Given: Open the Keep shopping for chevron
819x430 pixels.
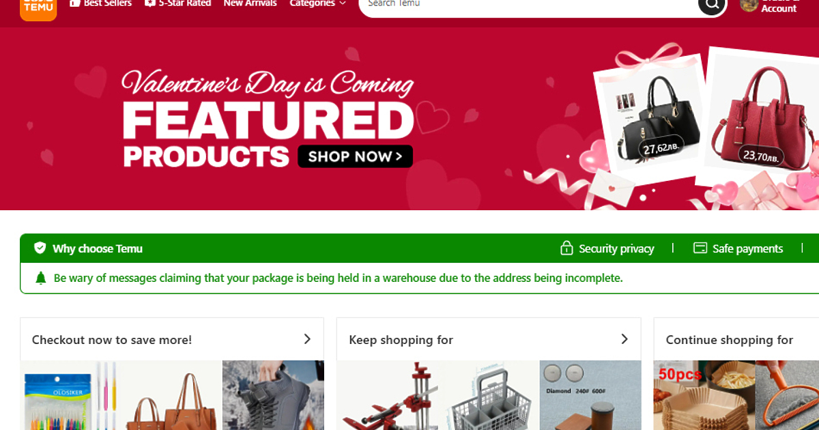Looking at the screenshot, I should coord(624,339).
